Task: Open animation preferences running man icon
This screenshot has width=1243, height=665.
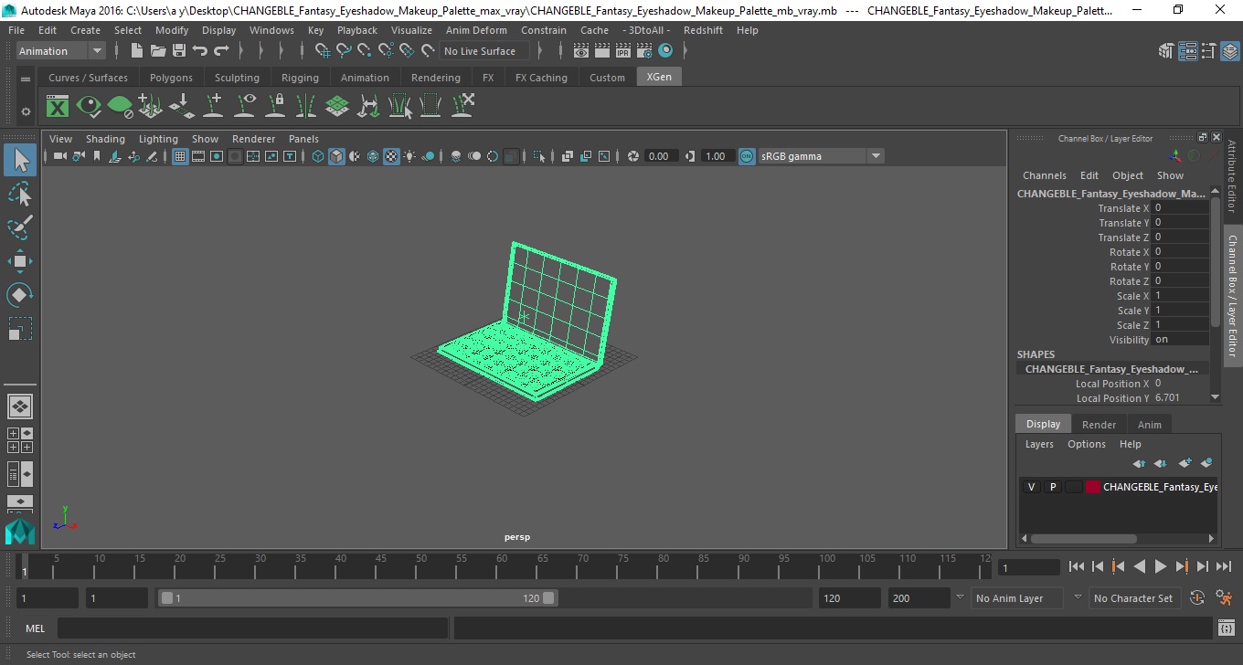Action: click(x=1225, y=598)
